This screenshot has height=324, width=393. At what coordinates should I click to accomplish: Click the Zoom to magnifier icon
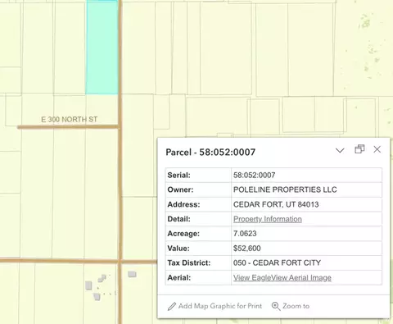tap(276, 306)
